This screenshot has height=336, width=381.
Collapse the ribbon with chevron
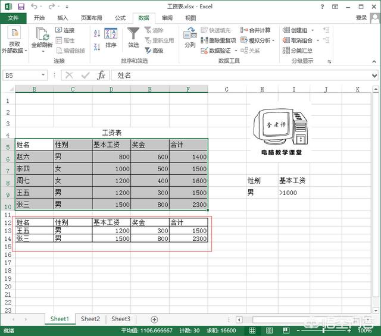click(x=374, y=62)
